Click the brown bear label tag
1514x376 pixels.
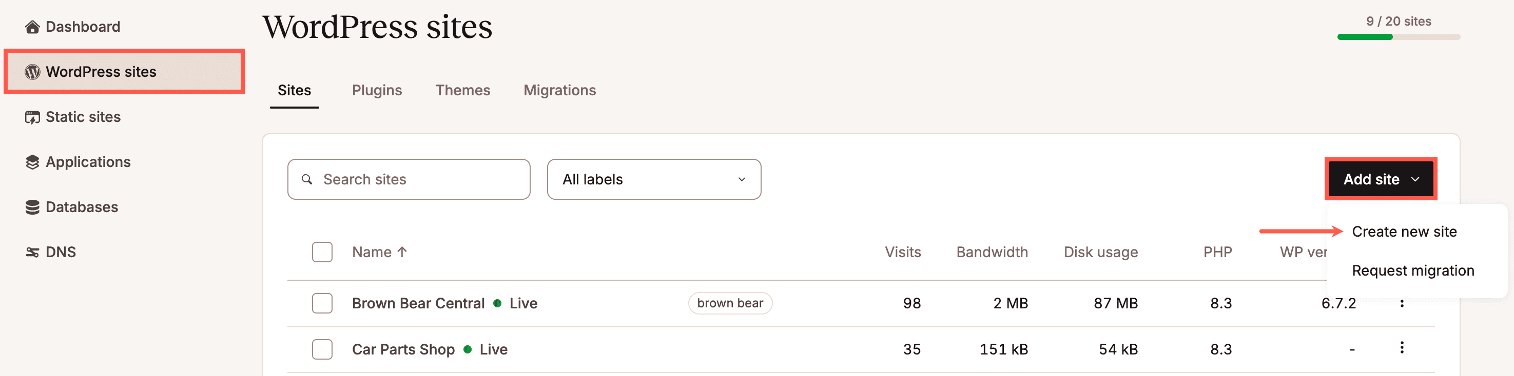point(729,303)
